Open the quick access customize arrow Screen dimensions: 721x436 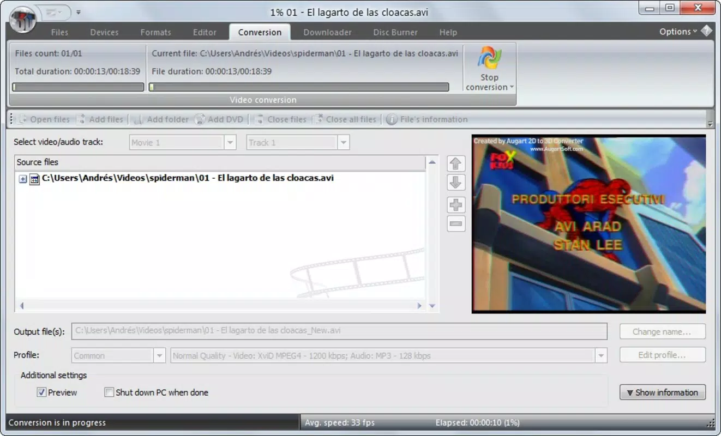(x=79, y=12)
